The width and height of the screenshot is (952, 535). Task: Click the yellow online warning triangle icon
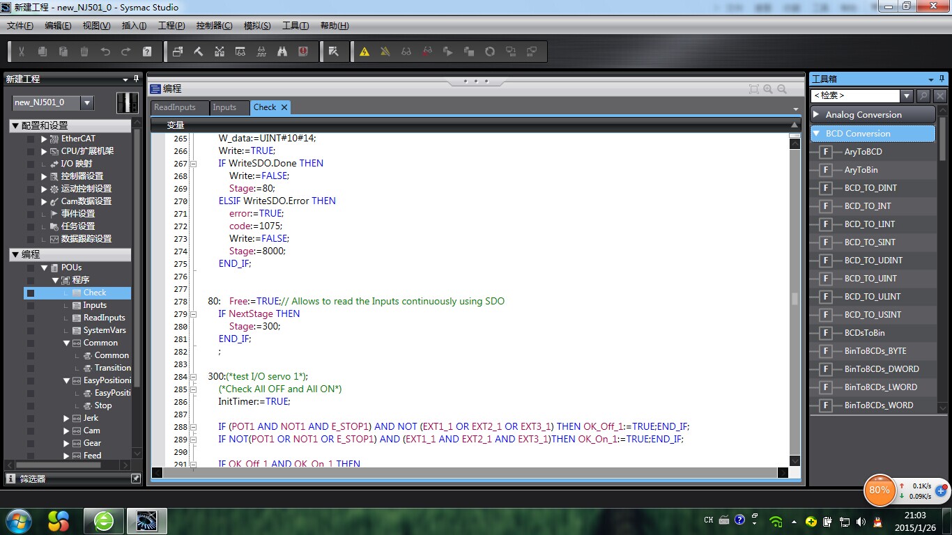[364, 52]
